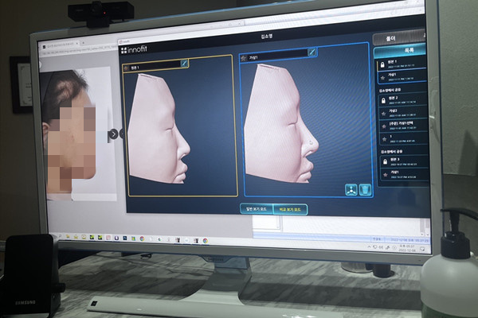Viewport: 478px width, 318px height.
Task: Open the first Chrome icon in the taskbar
Action: (142, 238)
